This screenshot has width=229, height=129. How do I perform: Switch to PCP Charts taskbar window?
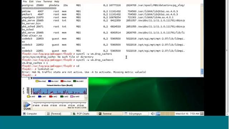(x=84, y=114)
